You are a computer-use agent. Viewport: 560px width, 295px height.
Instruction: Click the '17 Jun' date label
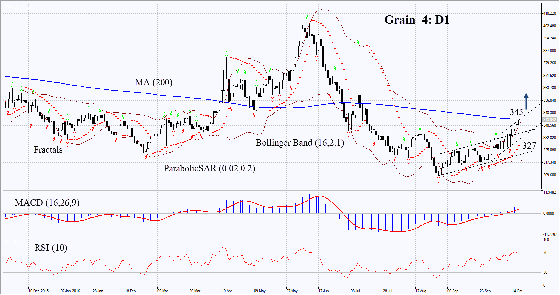tap(323, 291)
